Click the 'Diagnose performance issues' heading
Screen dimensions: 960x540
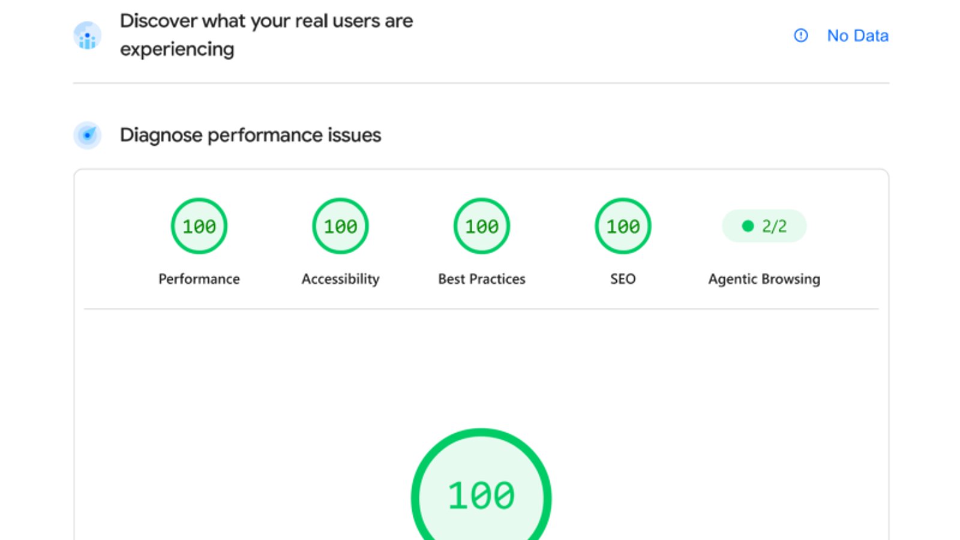pyautogui.click(x=250, y=135)
